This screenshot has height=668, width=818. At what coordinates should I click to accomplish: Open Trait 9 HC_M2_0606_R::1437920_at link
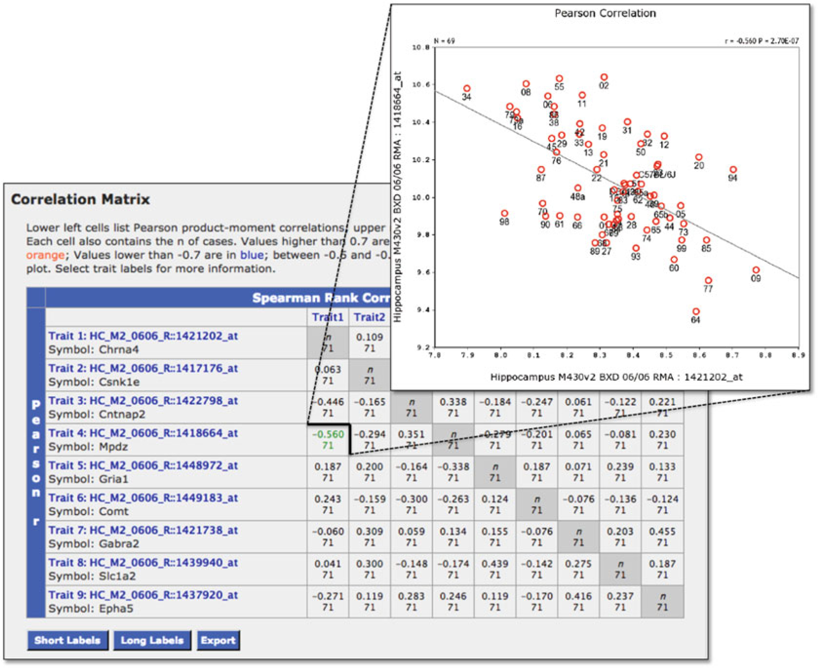pyautogui.click(x=143, y=595)
